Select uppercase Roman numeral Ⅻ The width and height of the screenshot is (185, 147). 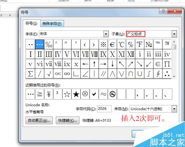(131, 54)
